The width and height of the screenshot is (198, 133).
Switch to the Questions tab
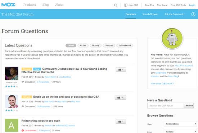131,14
